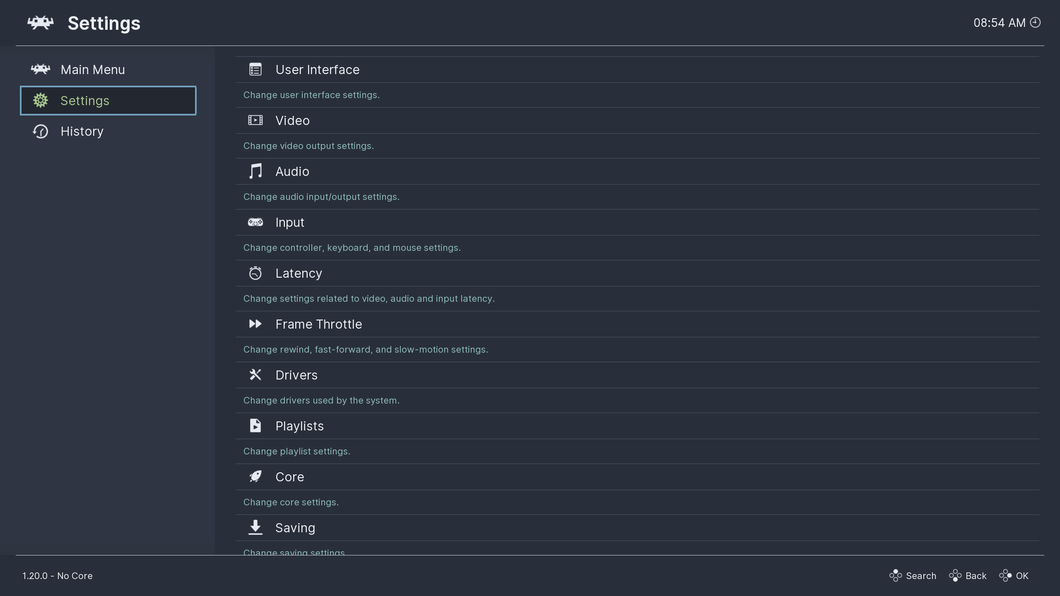Click 'Change core settings.' description
1060x596 pixels.
coord(291,502)
